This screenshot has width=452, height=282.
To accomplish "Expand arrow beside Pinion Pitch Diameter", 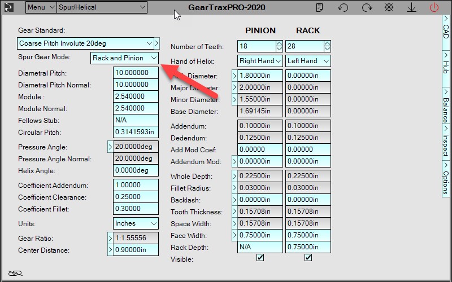I will click(234, 76).
